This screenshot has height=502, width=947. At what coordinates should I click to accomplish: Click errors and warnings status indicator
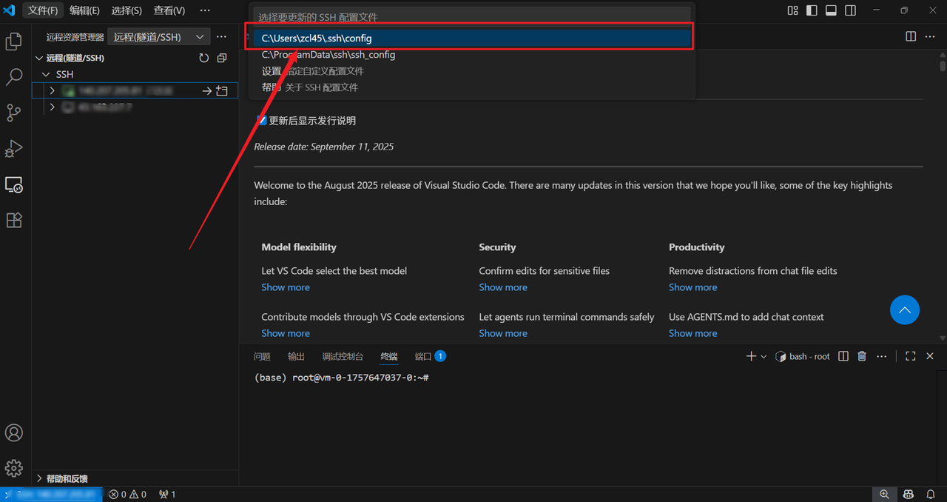pyautogui.click(x=128, y=494)
